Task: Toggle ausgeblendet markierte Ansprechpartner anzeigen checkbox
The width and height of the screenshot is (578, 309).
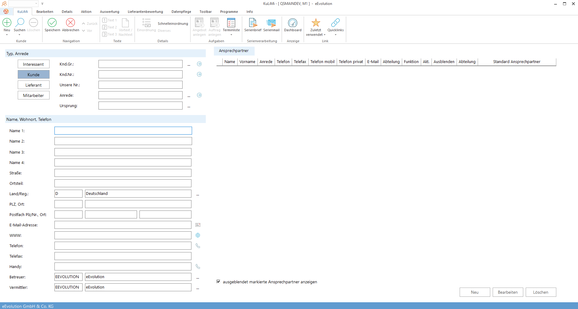Action: pyautogui.click(x=218, y=281)
